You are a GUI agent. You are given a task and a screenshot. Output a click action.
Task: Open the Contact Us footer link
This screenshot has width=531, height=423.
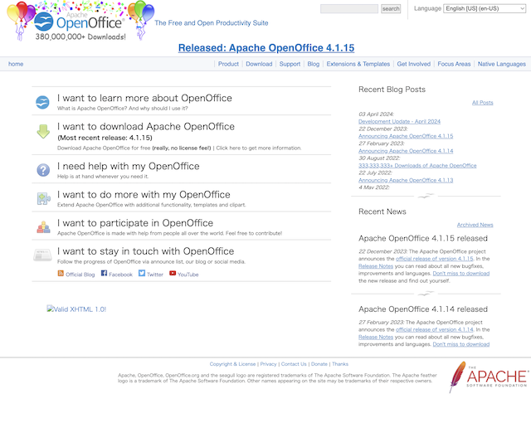294,364
